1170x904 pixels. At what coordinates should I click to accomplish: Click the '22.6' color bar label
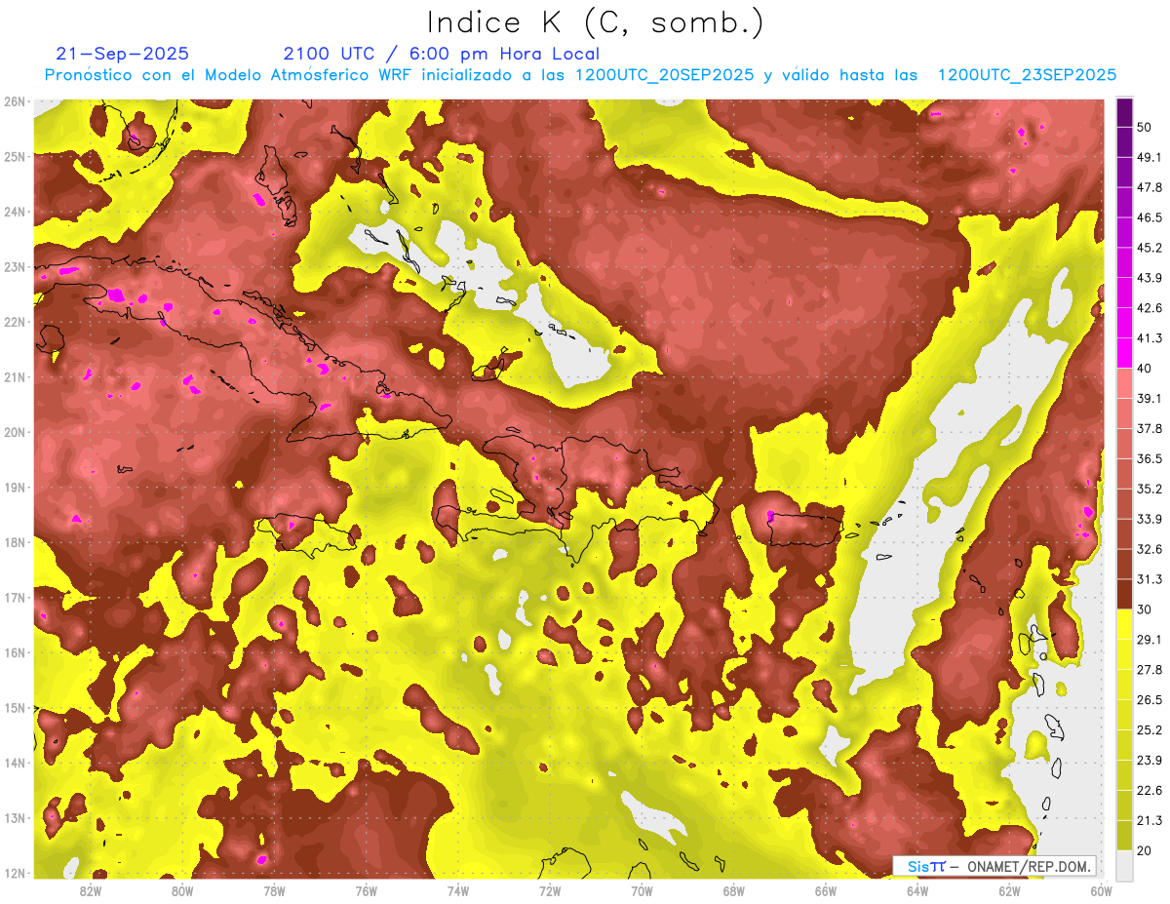coord(1149,791)
